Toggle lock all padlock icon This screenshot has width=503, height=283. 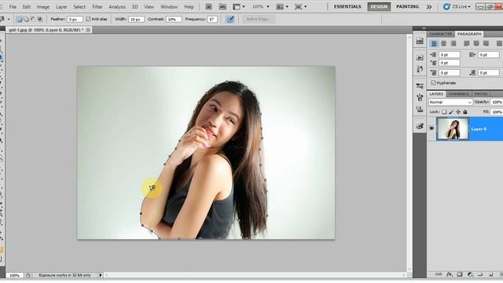[x=464, y=112]
